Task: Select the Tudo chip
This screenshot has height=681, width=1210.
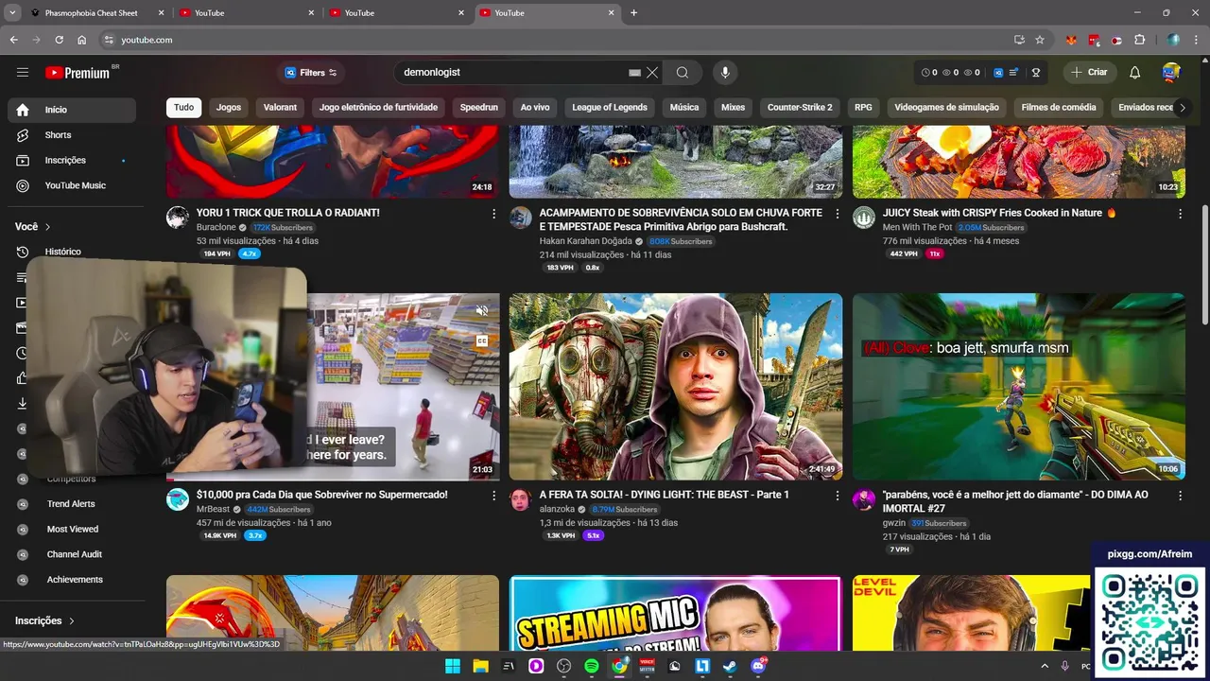Action: coord(183,107)
